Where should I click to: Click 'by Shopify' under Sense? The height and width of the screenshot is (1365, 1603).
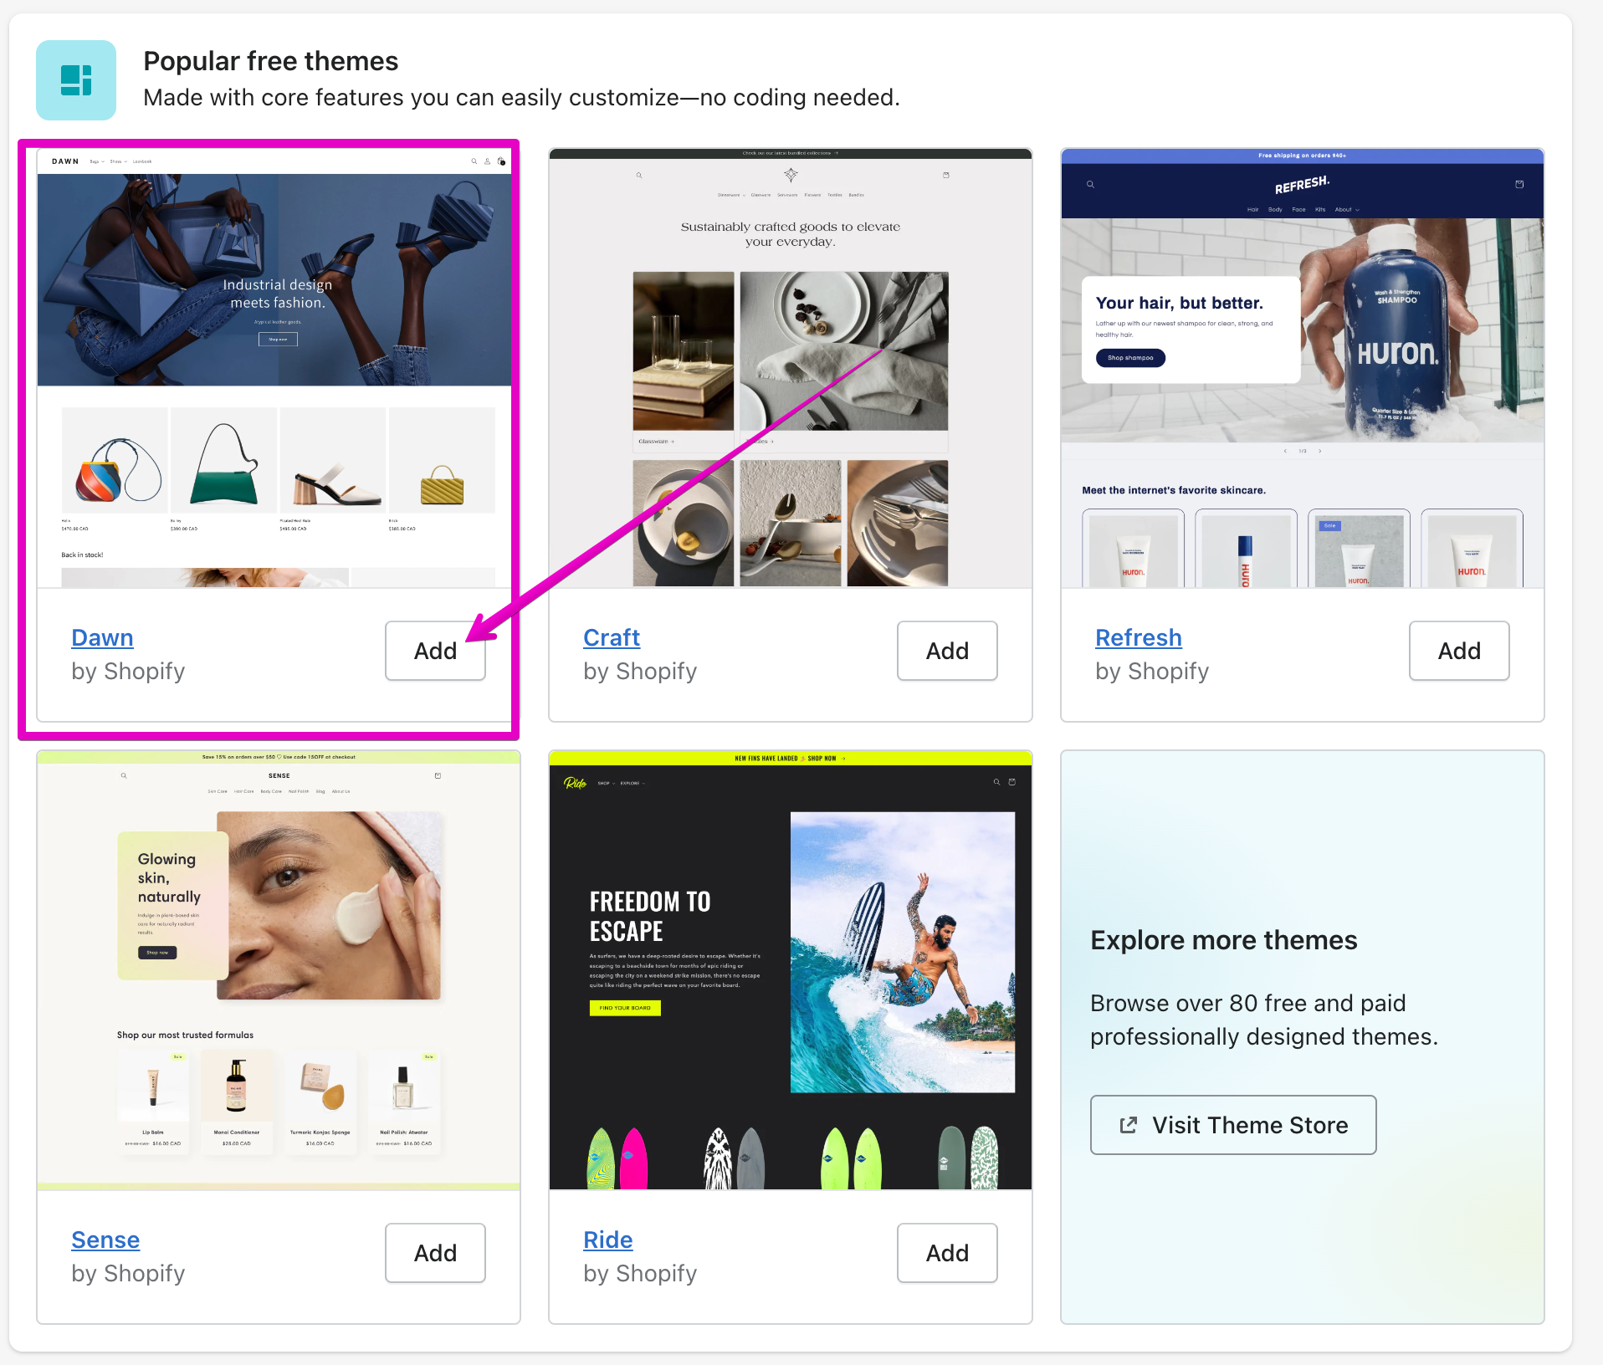[128, 1274]
